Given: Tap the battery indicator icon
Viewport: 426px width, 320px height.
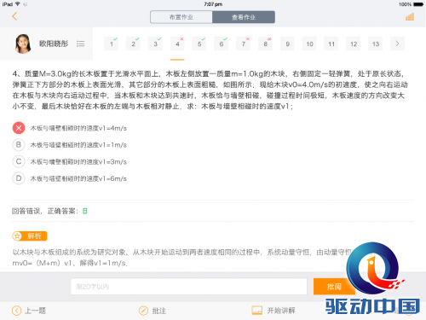Looking at the screenshot, I should 418,4.
